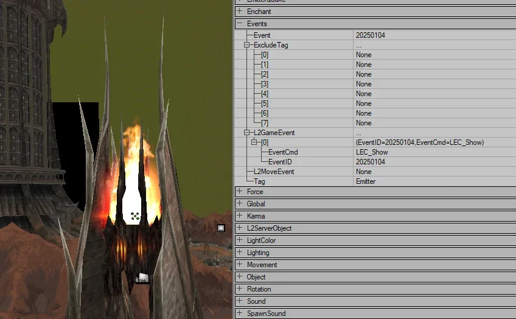
Task: Select the small square actor icon on terrain
Action: pos(221,228)
